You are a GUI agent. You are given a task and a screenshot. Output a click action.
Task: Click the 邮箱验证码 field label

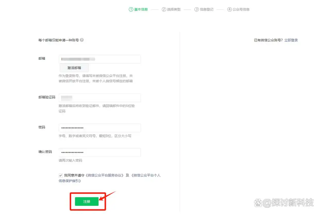click(x=47, y=97)
